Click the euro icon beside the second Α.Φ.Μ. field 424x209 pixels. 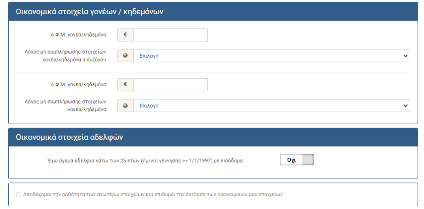coord(125,85)
